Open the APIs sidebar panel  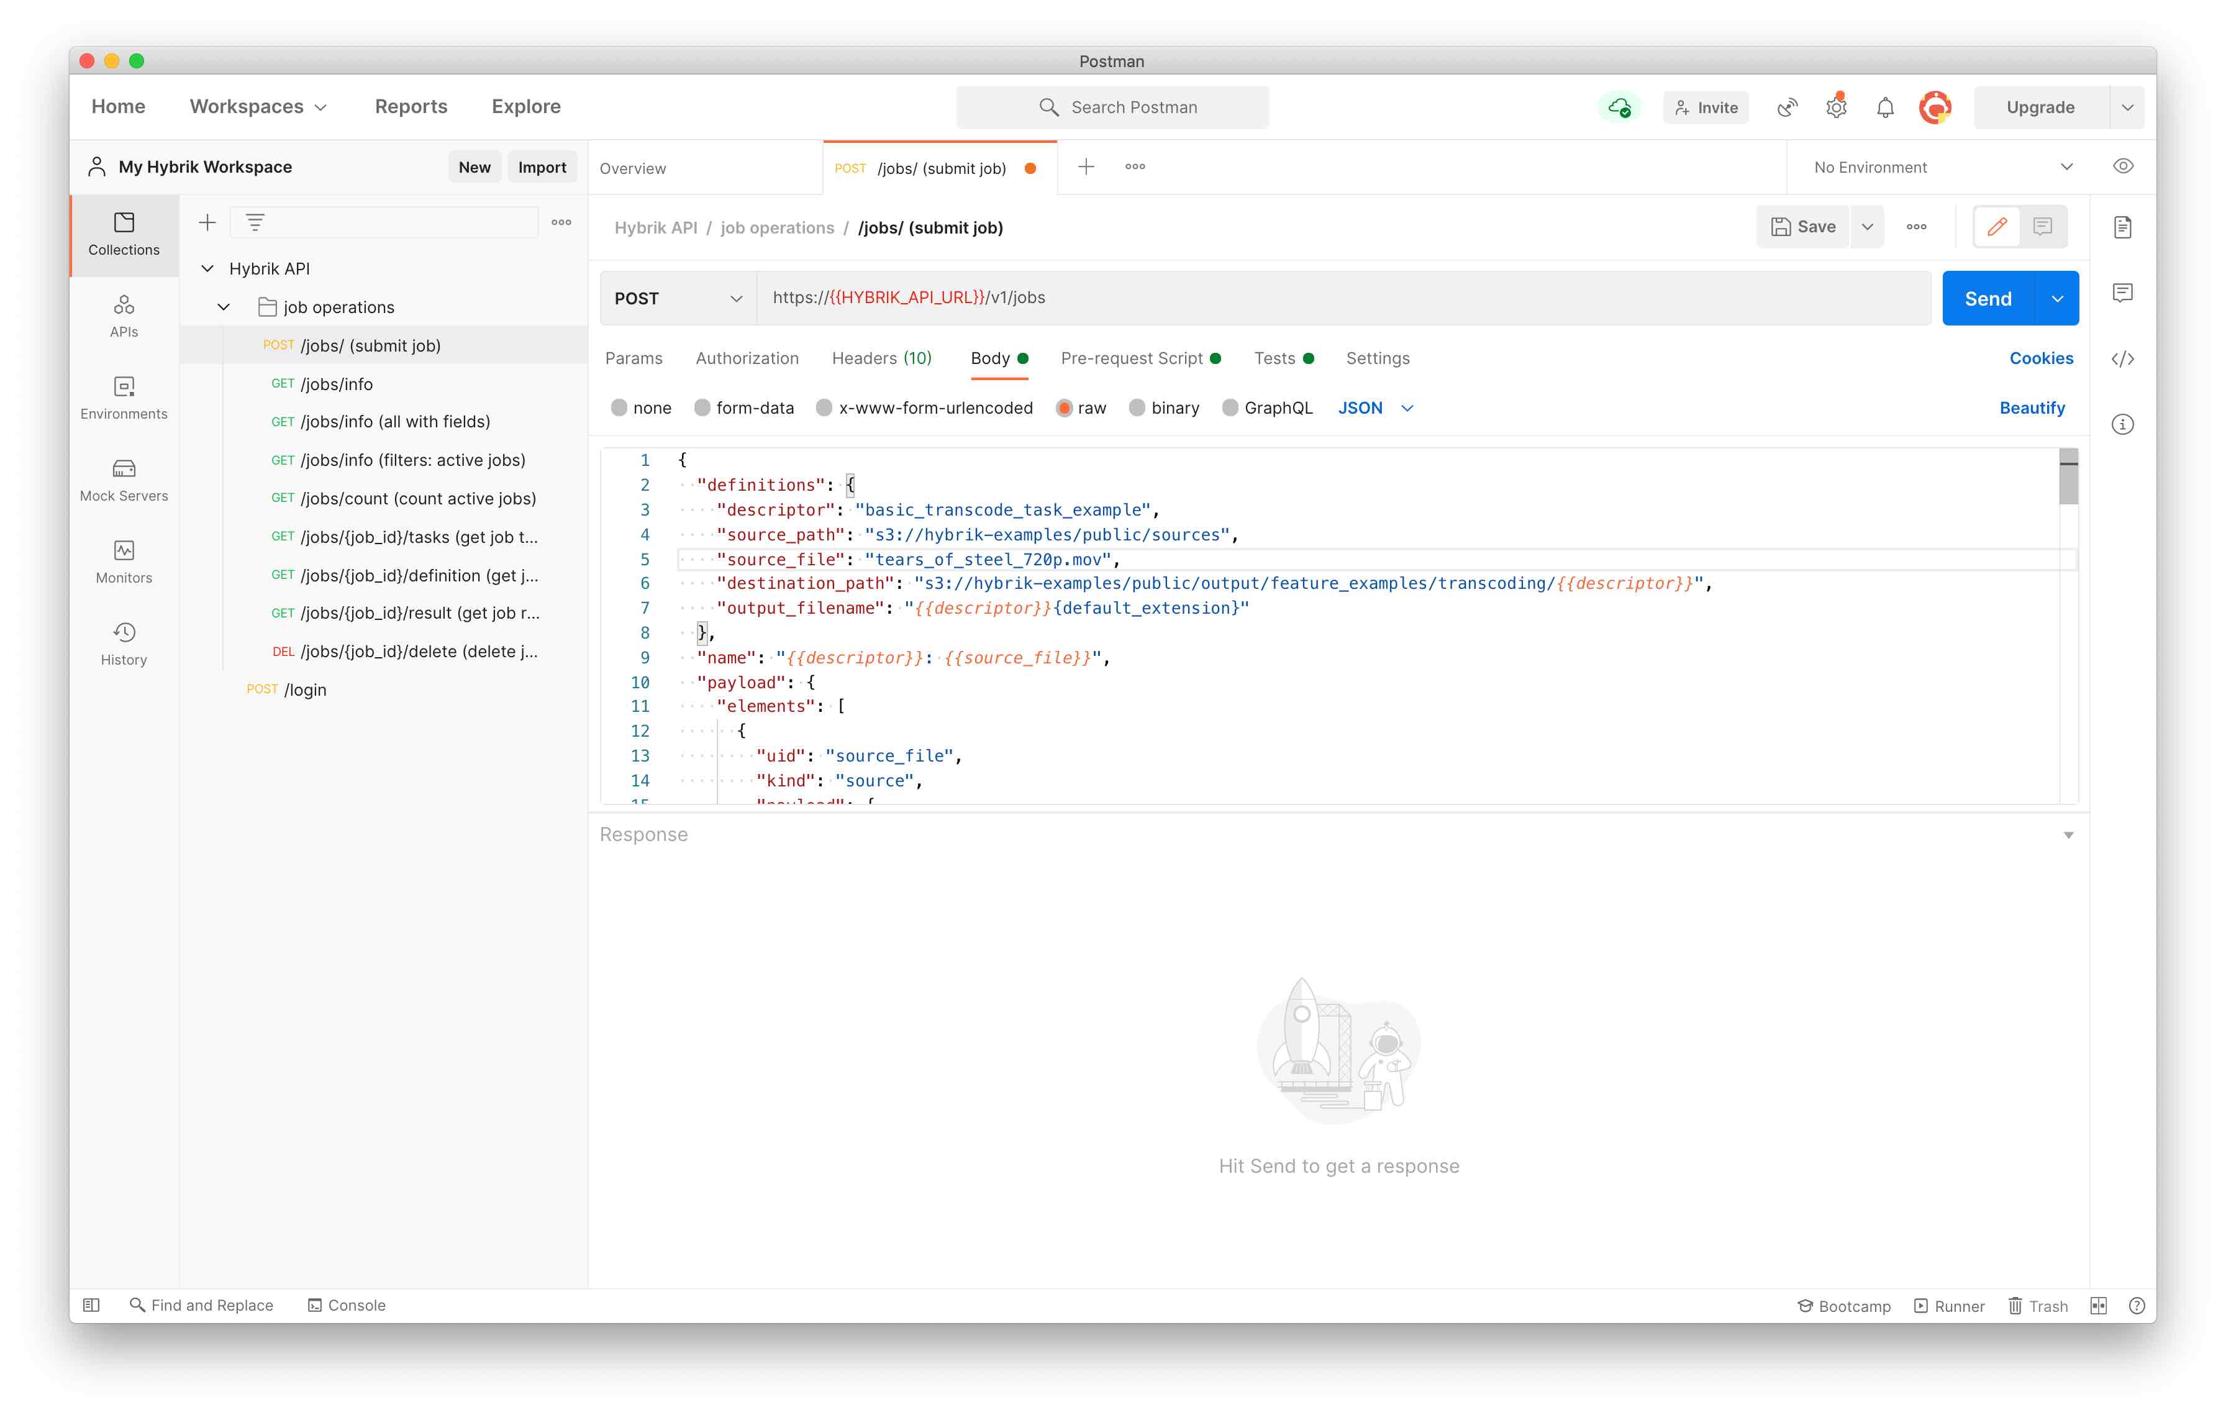tap(124, 317)
